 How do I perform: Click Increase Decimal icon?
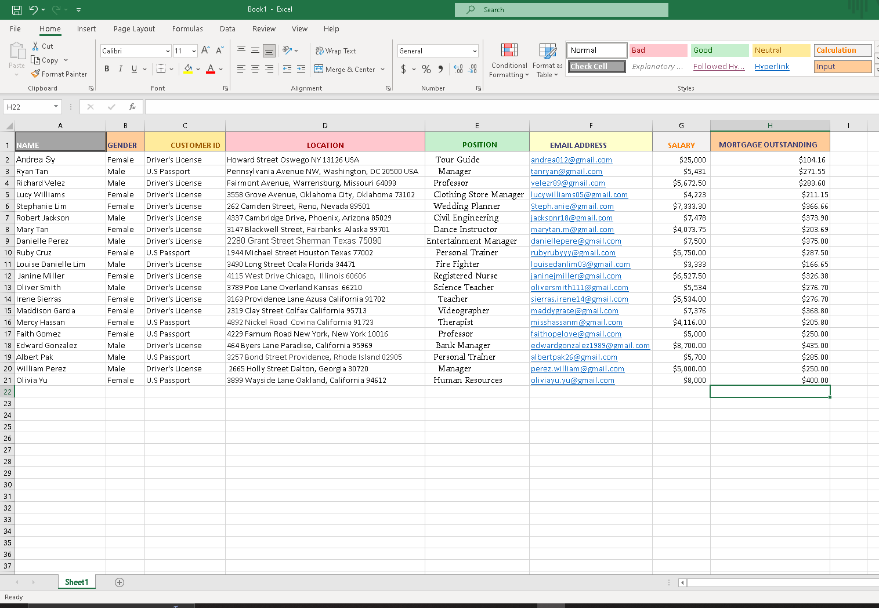[458, 69]
